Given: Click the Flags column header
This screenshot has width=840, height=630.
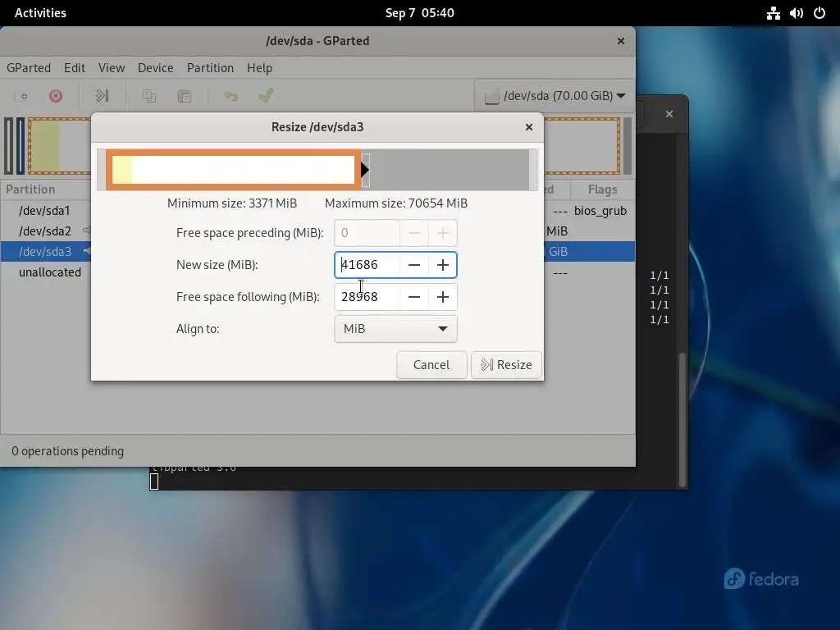Looking at the screenshot, I should point(603,189).
